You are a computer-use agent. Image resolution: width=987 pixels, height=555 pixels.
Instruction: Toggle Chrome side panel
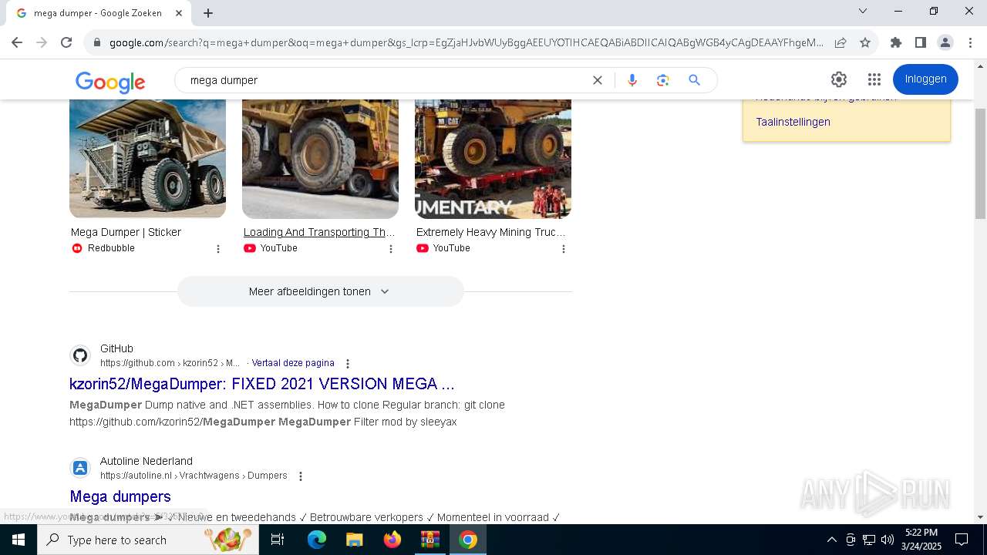coord(920,42)
